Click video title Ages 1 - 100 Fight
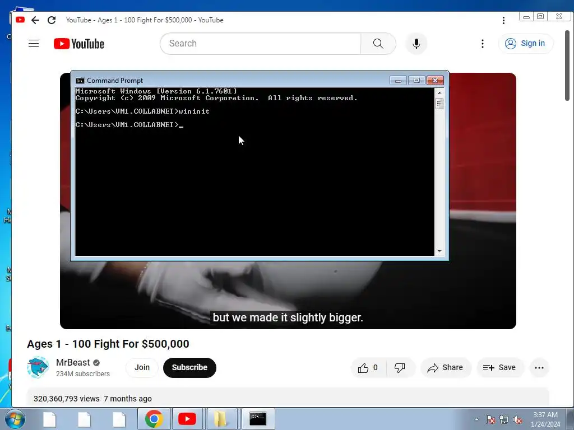Screen dimensions: 574x430 click(x=108, y=344)
